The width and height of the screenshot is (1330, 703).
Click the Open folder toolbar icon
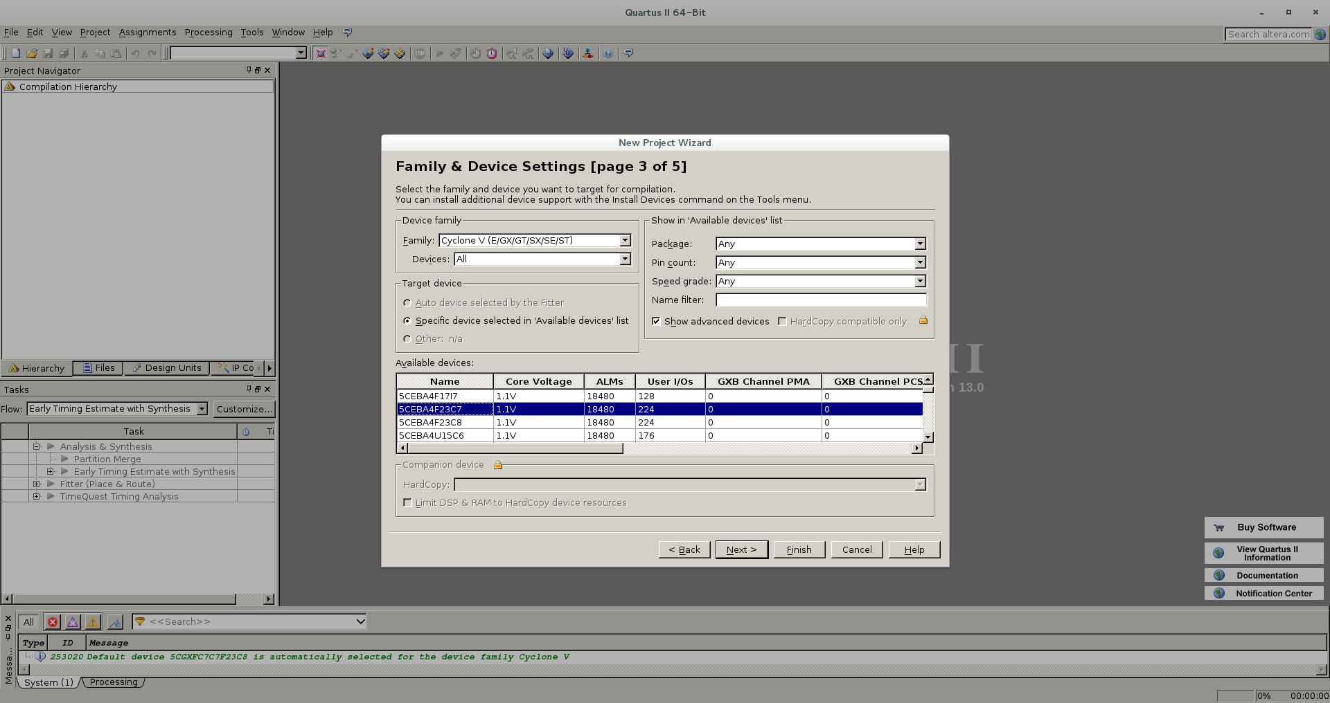point(32,53)
